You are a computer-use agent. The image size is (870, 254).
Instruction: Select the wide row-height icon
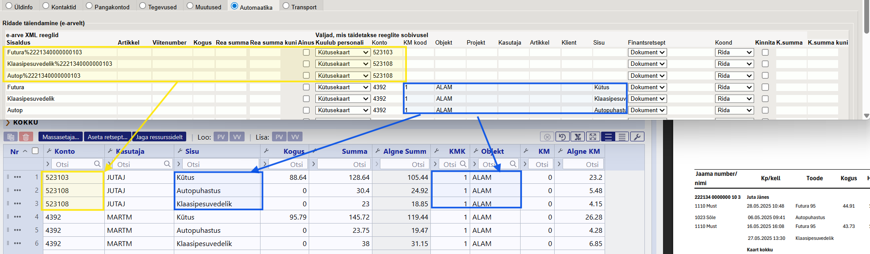pos(608,137)
